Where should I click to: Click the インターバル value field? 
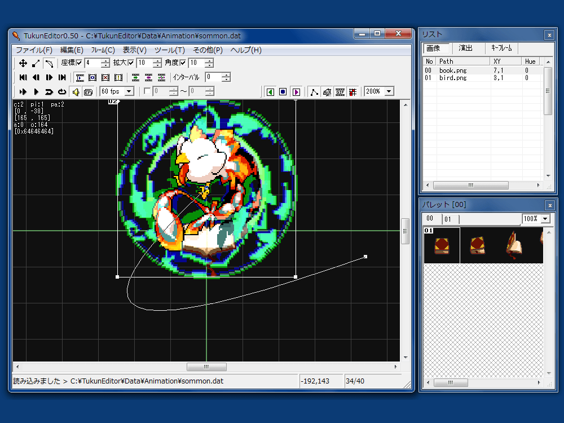coord(213,77)
